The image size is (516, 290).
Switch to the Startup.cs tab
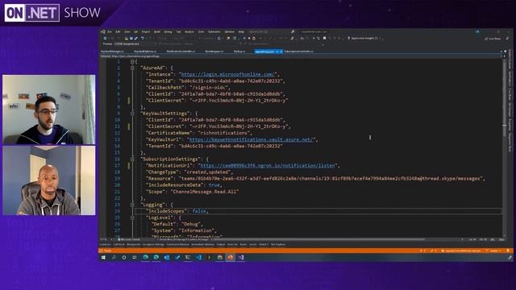(x=239, y=52)
